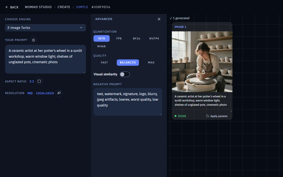283x177 pixels.
Task: Select W4A8 quantization
Action: pyautogui.click(x=101, y=46)
